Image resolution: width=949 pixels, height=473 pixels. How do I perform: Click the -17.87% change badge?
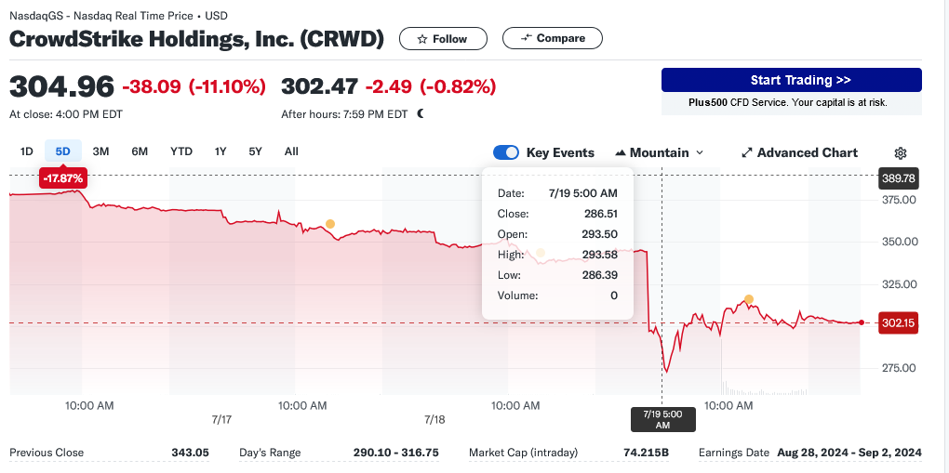62,177
